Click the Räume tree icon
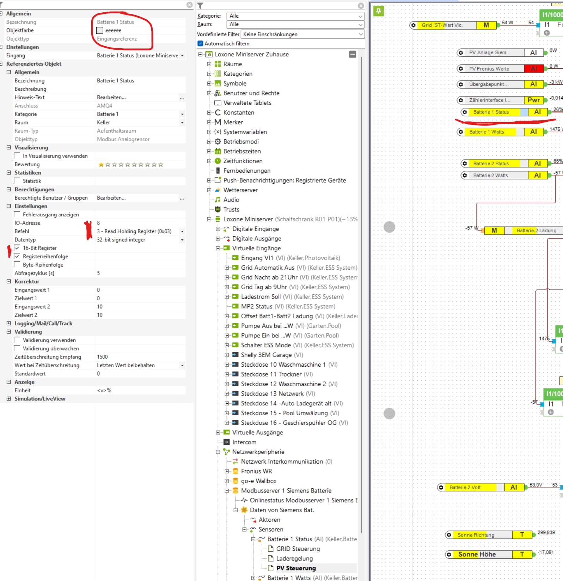The image size is (563, 581). point(218,64)
